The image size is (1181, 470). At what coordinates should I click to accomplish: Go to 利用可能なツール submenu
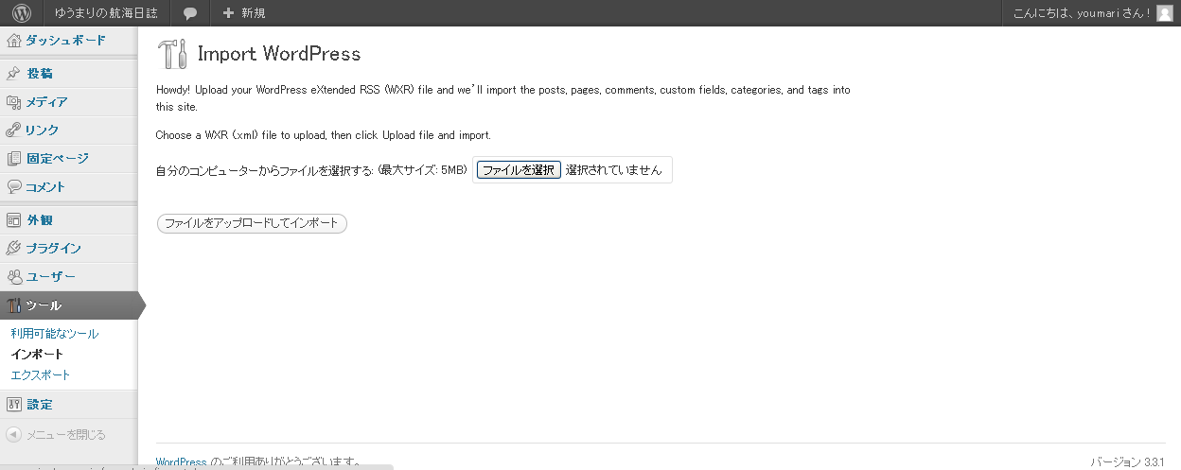point(54,334)
